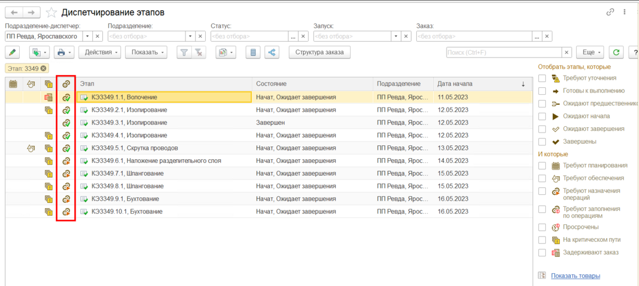
Task: Clear the Подразделение-диспетчер field
Action: pyautogui.click(x=98, y=36)
